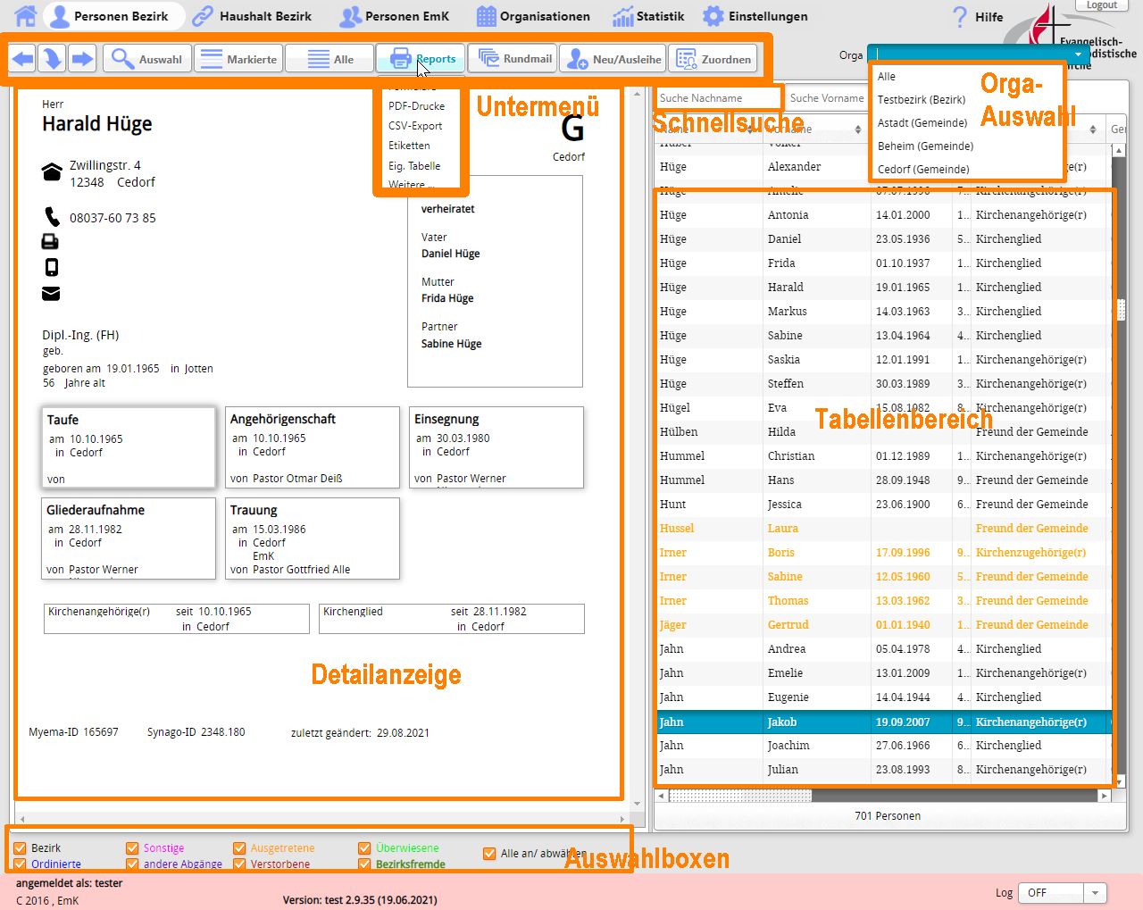Select table row Hussel Laura
The width and height of the screenshot is (1143, 910).
tap(884, 529)
